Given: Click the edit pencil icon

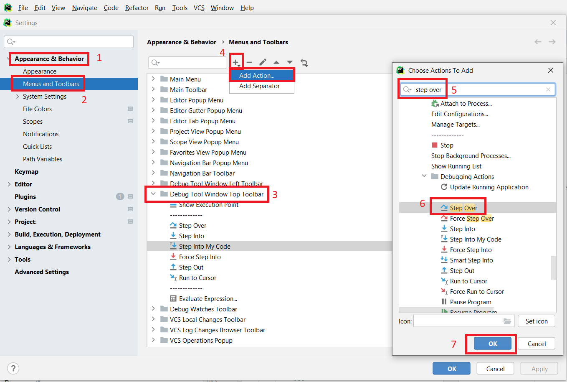Looking at the screenshot, I should pyautogui.click(x=263, y=63).
